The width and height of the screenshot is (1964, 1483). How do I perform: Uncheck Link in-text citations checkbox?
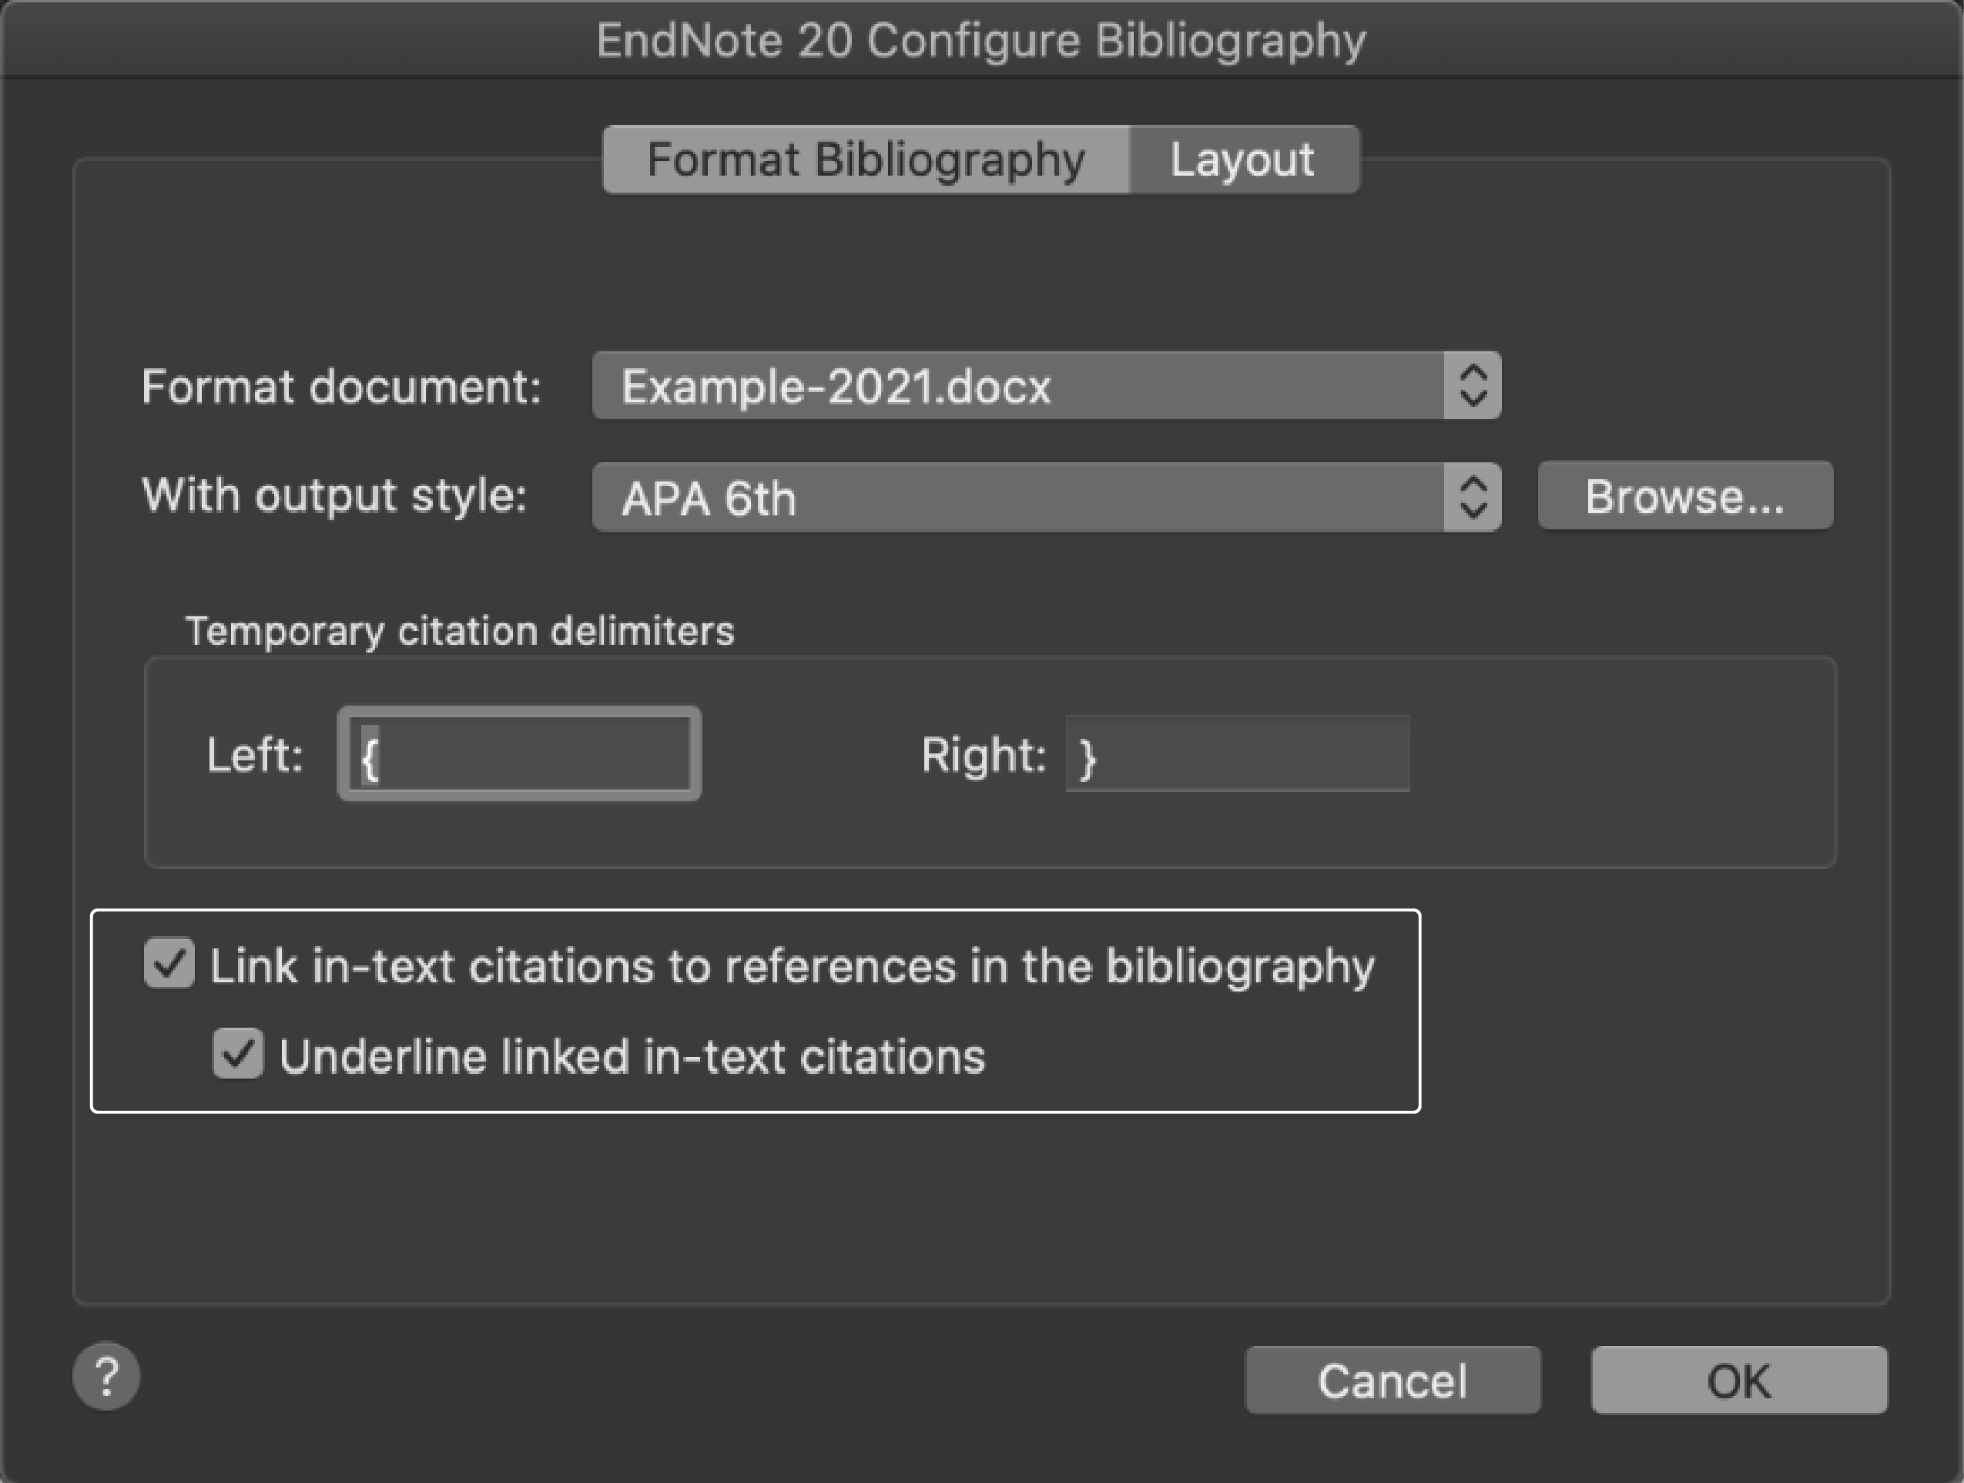point(169,965)
